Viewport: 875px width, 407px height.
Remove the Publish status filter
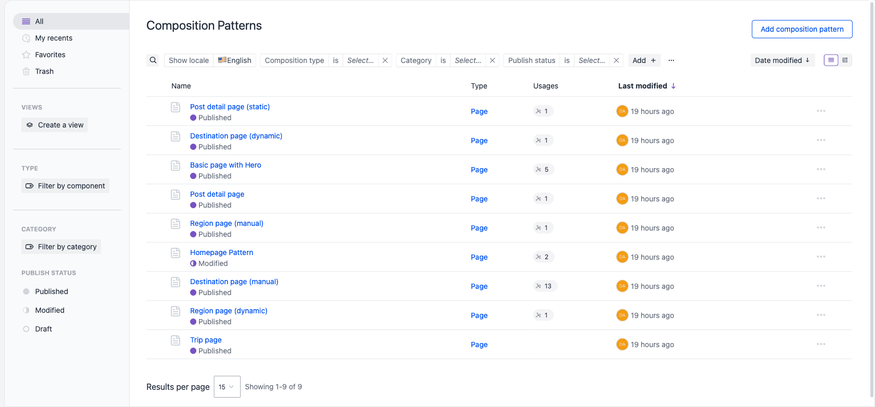point(616,60)
